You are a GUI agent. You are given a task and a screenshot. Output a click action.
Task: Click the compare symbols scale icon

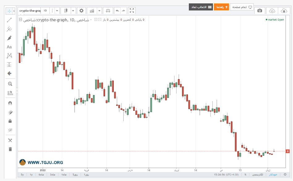point(108,10)
